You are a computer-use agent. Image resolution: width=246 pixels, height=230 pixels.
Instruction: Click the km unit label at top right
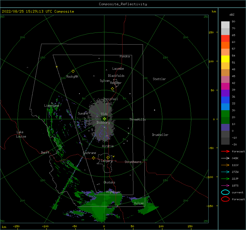(214, 11)
